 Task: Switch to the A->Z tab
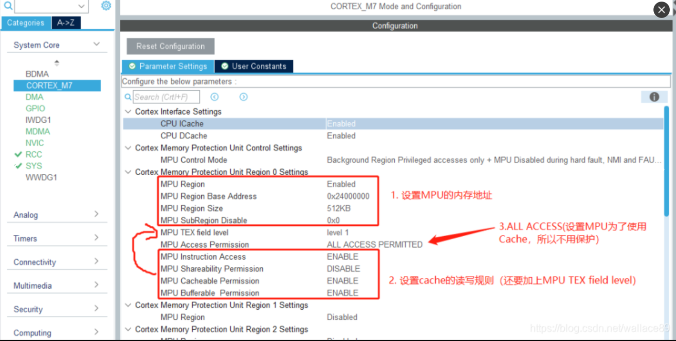(x=66, y=23)
